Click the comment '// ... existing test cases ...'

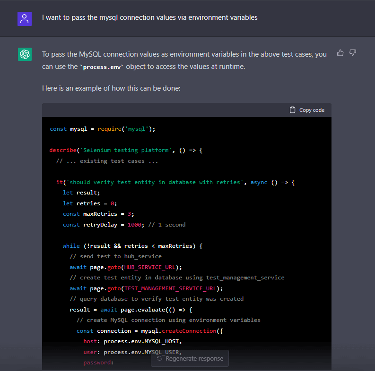[107, 161]
